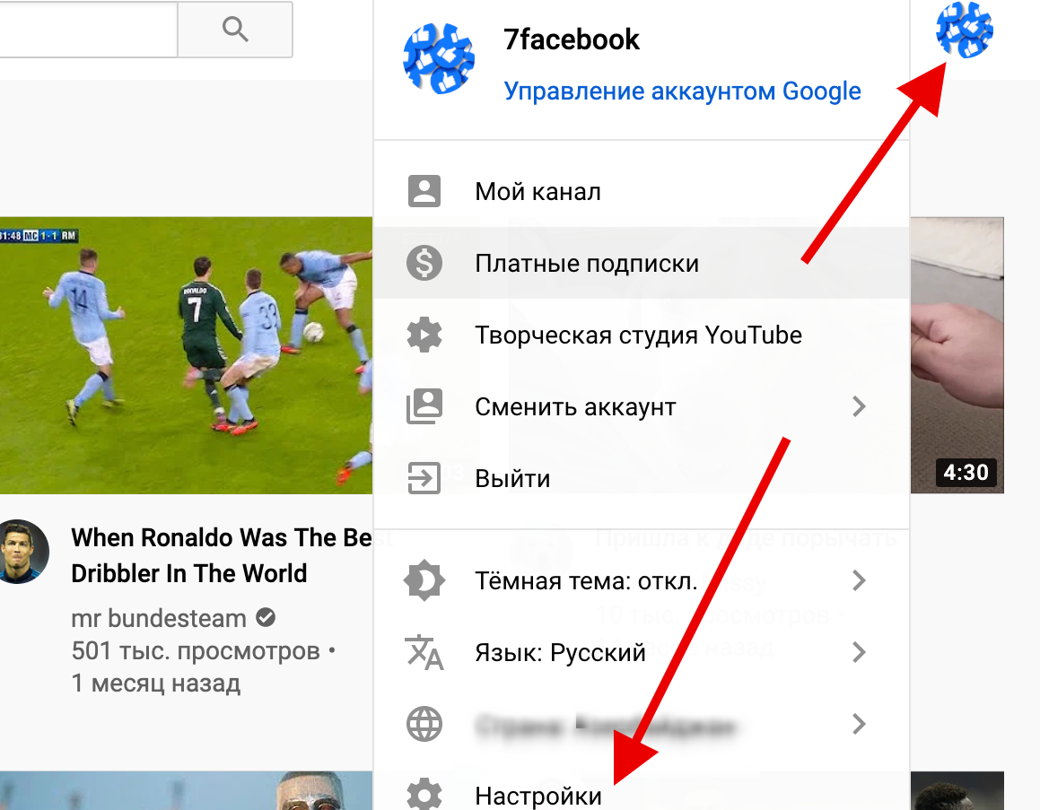Expand the country selection chevron
Image resolution: width=1040 pixels, height=810 pixels.
[859, 724]
